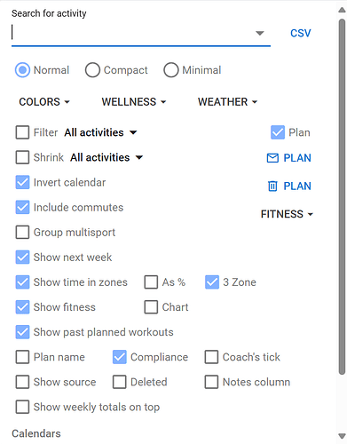Click the scrollbar up arrow

(x=342, y=10)
